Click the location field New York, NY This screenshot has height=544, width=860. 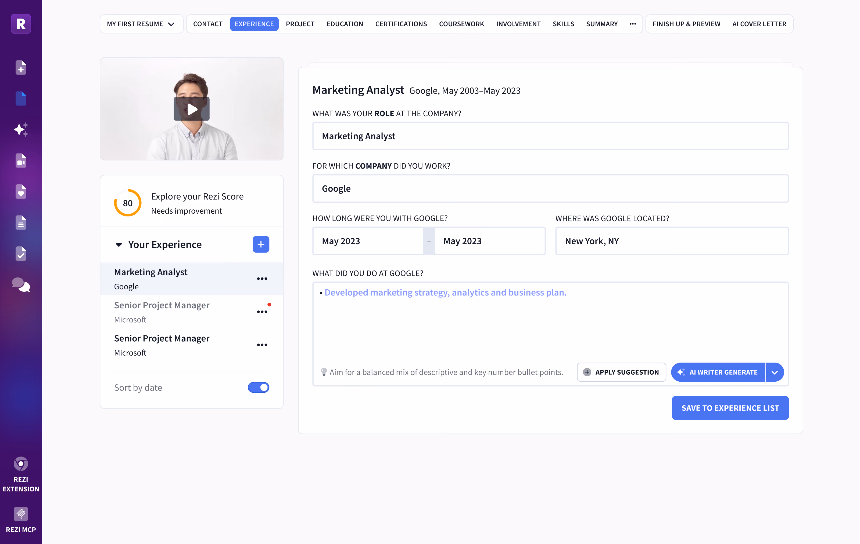pos(672,241)
